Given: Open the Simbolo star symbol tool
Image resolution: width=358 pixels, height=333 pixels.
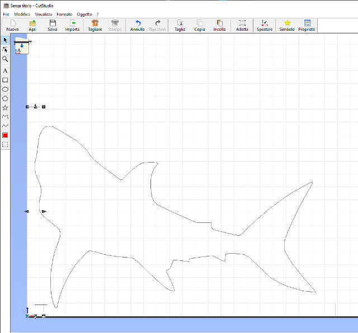Looking at the screenshot, I should click(287, 25).
